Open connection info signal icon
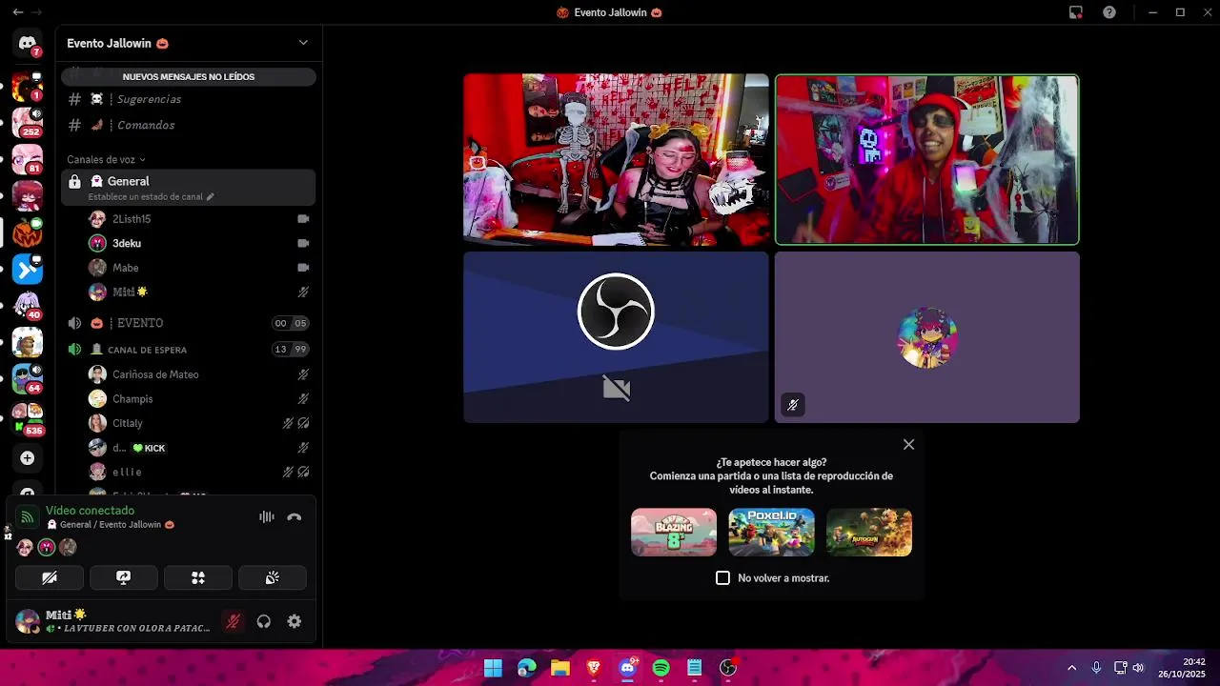 coord(27,517)
